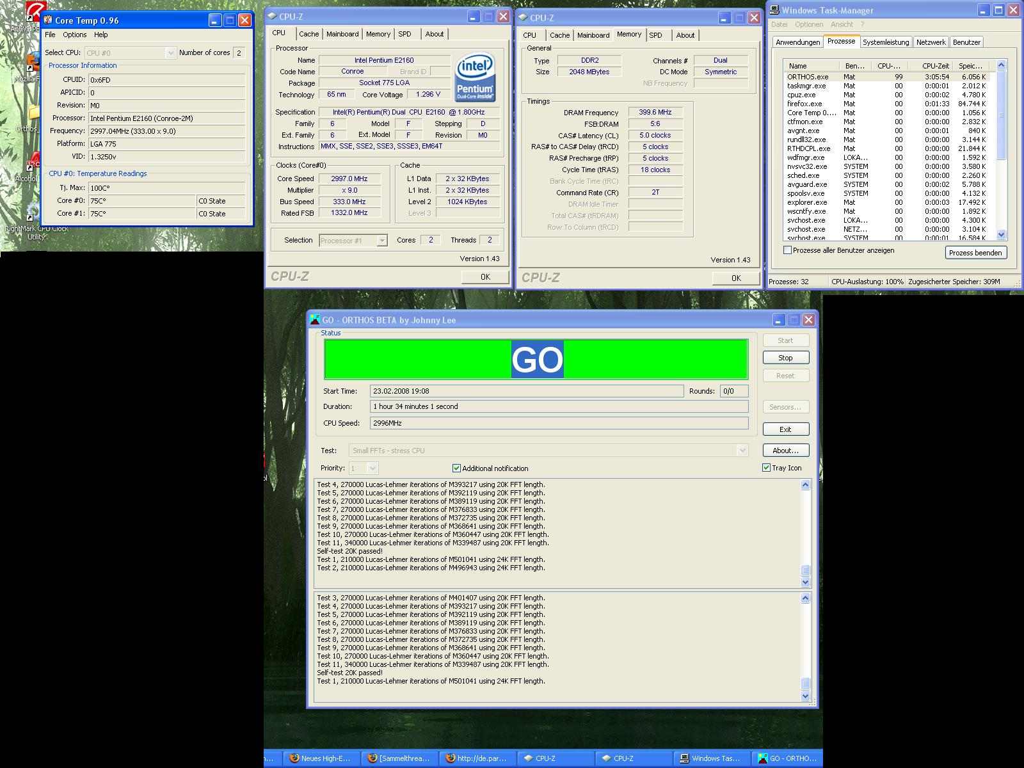Open Datei menu in Task-Manager
The height and width of the screenshot is (768, 1024).
coord(780,24)
